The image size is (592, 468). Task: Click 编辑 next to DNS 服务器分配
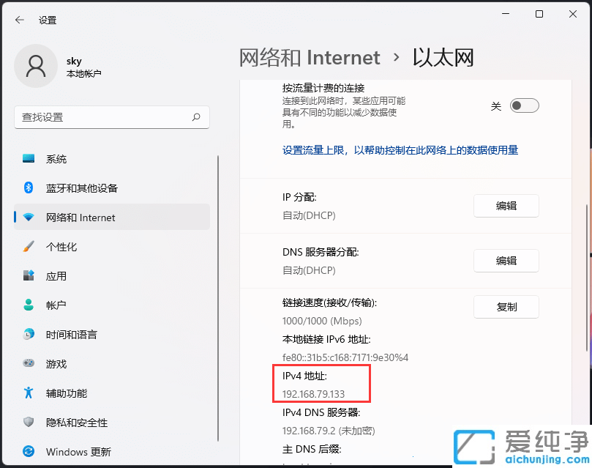pos(506,261)
